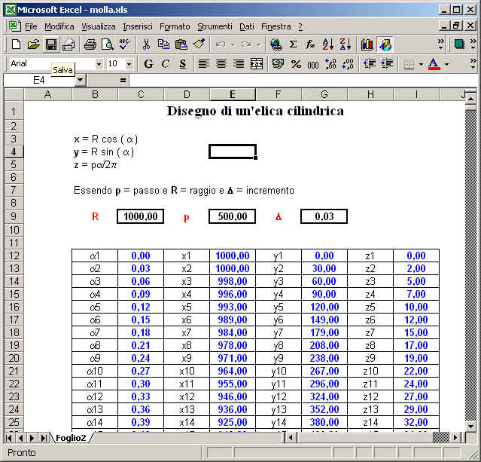Click the AutoSum sigma icon
The height and width of the screenshot is (462, 481).
[x=294, y=44]
